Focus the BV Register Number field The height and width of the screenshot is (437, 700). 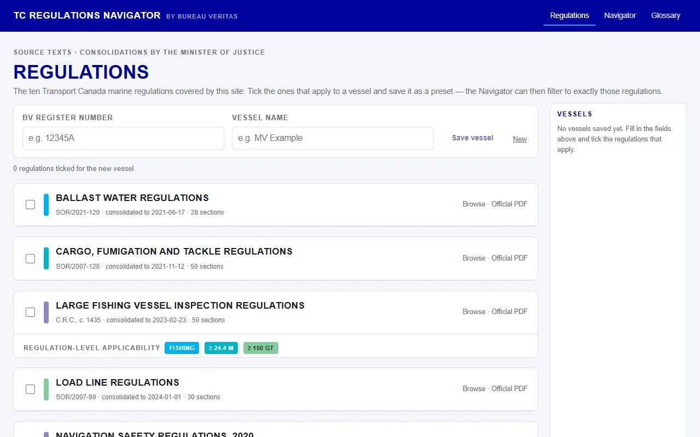pyautogui.click(x=123, y=138)
